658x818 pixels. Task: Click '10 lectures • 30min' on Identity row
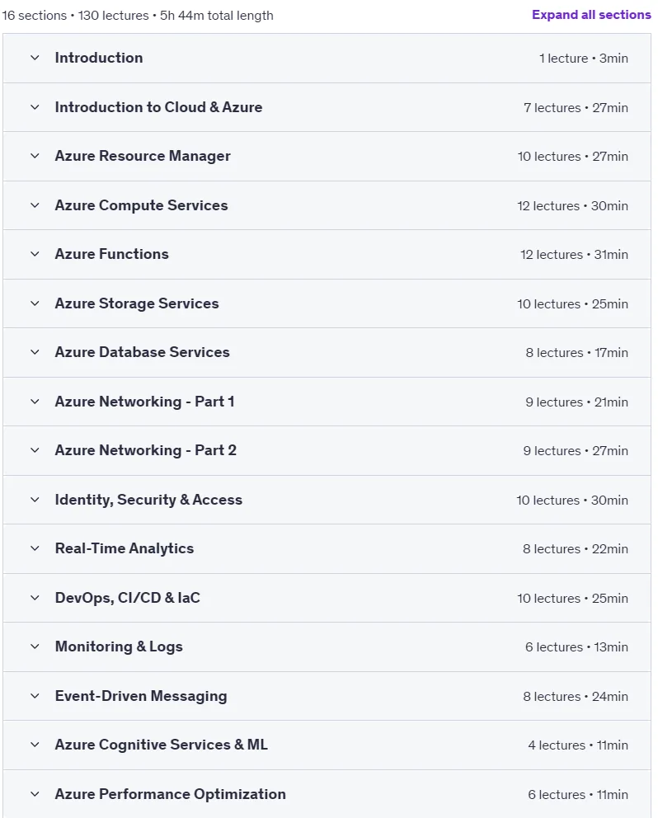pos(572,501)
